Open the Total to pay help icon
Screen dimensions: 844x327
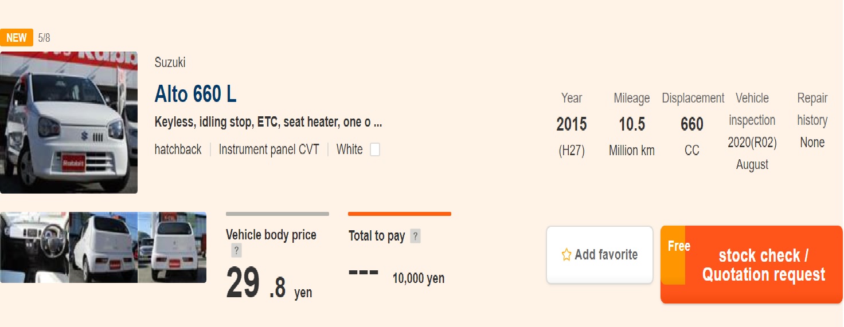(x=415, y=236)
